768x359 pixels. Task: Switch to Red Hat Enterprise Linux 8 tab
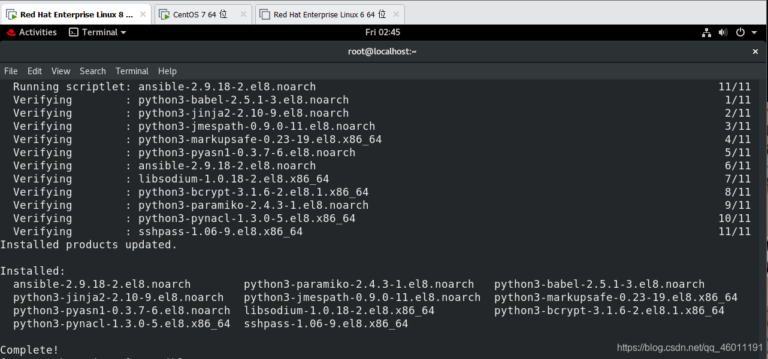77,14
